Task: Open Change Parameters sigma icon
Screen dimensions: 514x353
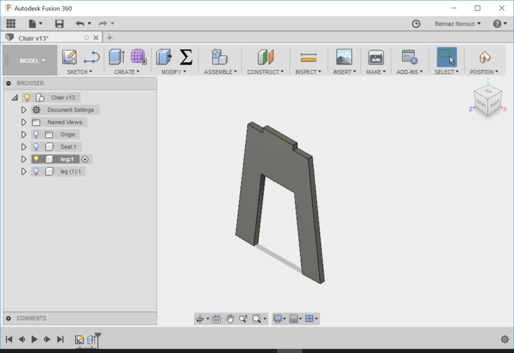Action: click(x=186, y=57)
